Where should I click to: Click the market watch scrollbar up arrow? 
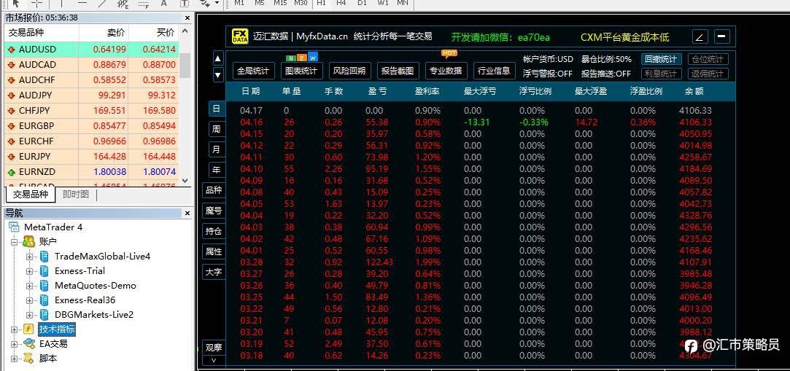pos(185,31)
